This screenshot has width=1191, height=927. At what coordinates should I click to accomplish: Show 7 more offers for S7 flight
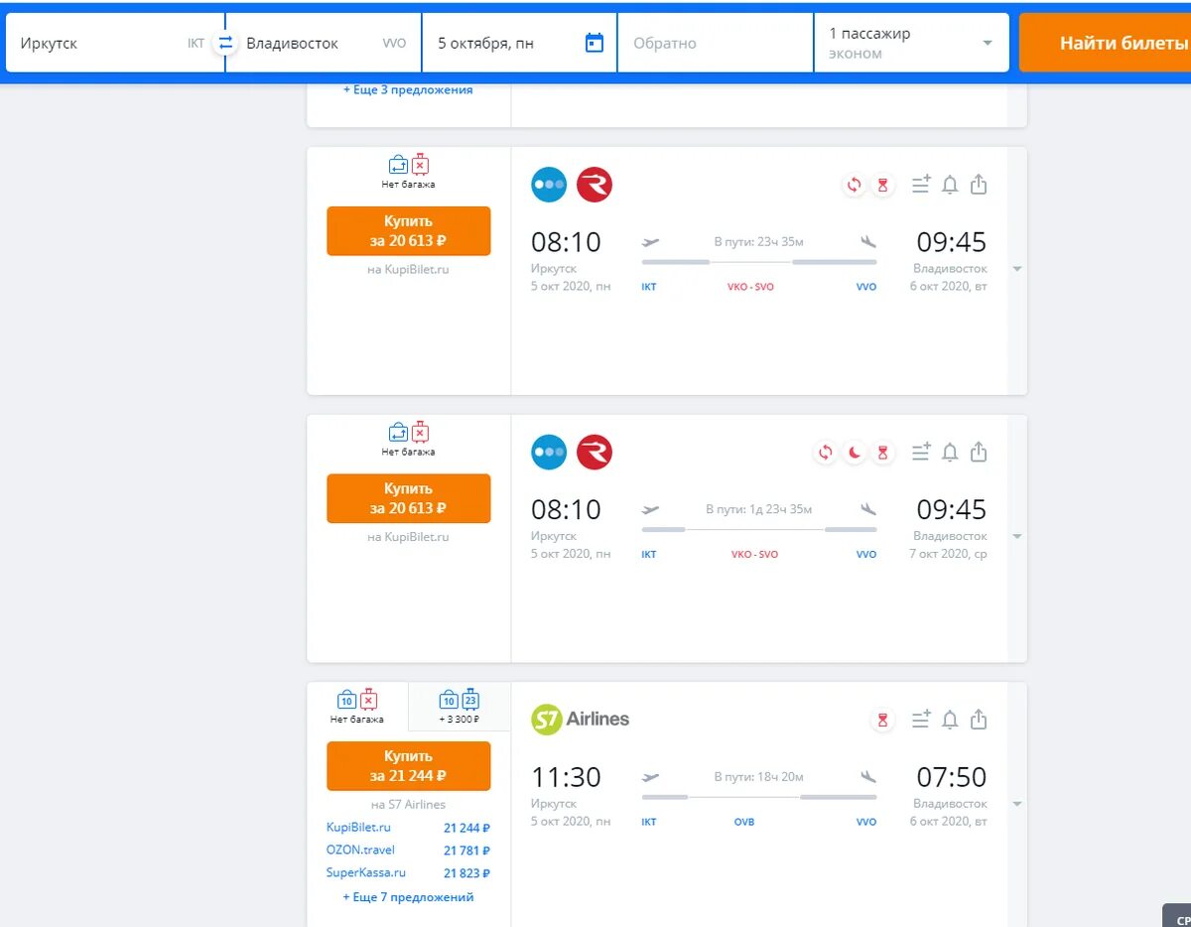(x=408, y=897)
